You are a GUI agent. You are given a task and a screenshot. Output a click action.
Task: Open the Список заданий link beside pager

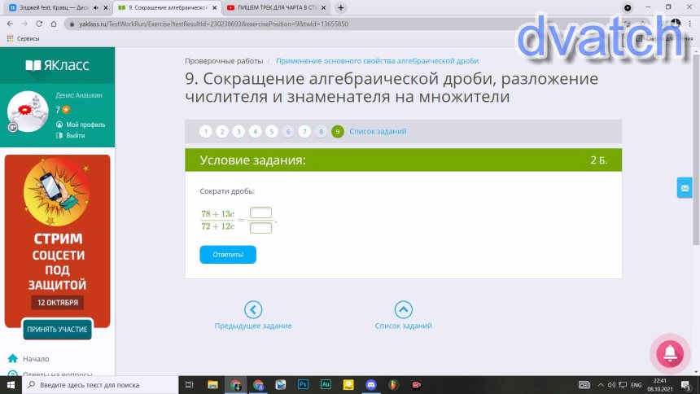coord(378,132)
